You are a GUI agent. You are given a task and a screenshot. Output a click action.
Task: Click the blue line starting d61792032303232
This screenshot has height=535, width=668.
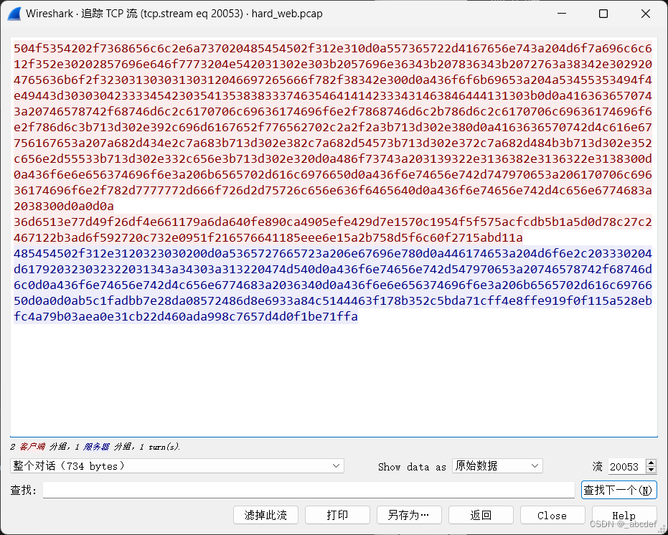pyautogui.click(x=333, y=269)
